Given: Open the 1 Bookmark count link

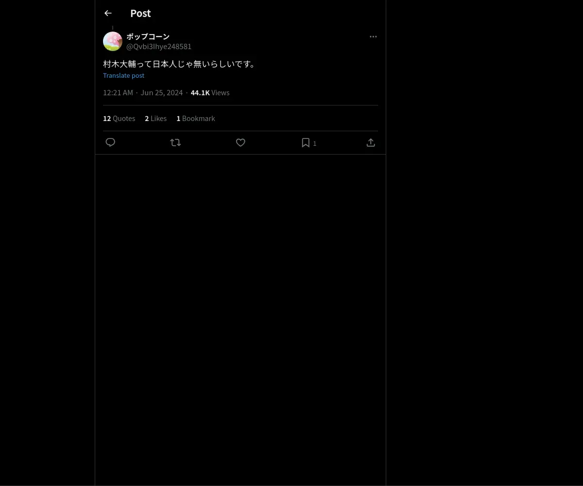Looking at the screenshot, I should tap(195, 118).
